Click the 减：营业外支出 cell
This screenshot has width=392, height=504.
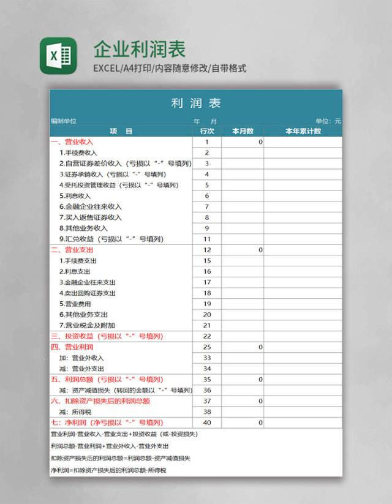pos(121,369)
